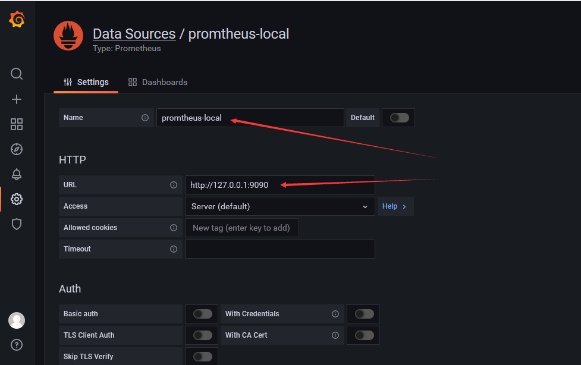Open the search magnifier in sidebar

(17, 74)
